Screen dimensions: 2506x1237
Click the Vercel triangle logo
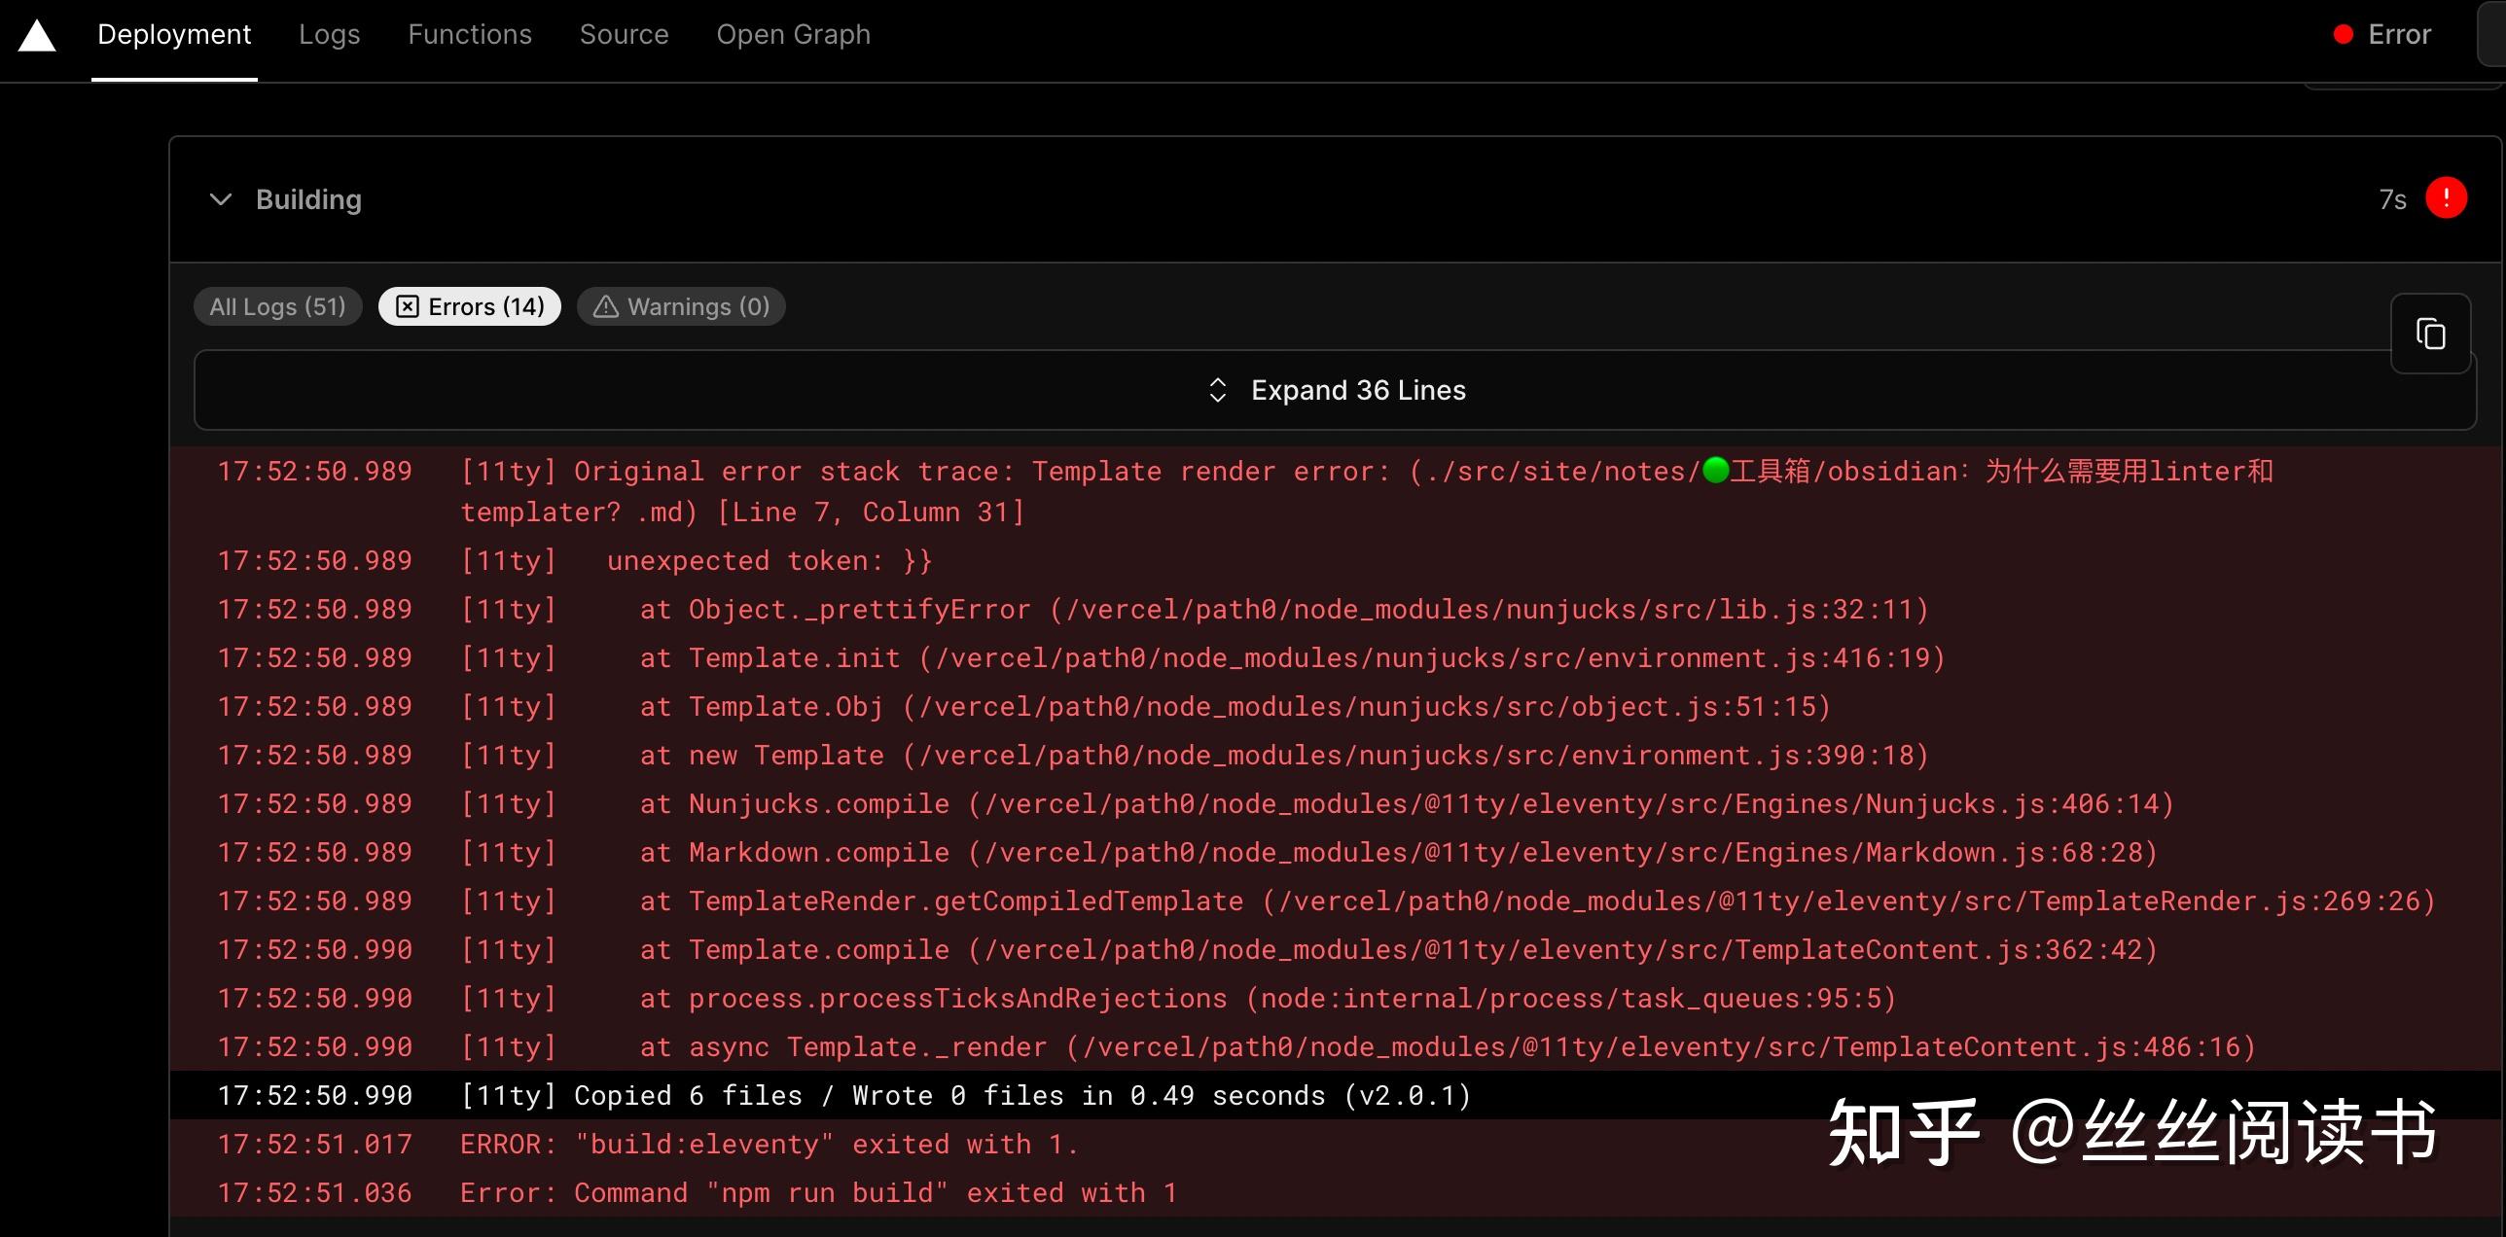click(x=37, y=36)
